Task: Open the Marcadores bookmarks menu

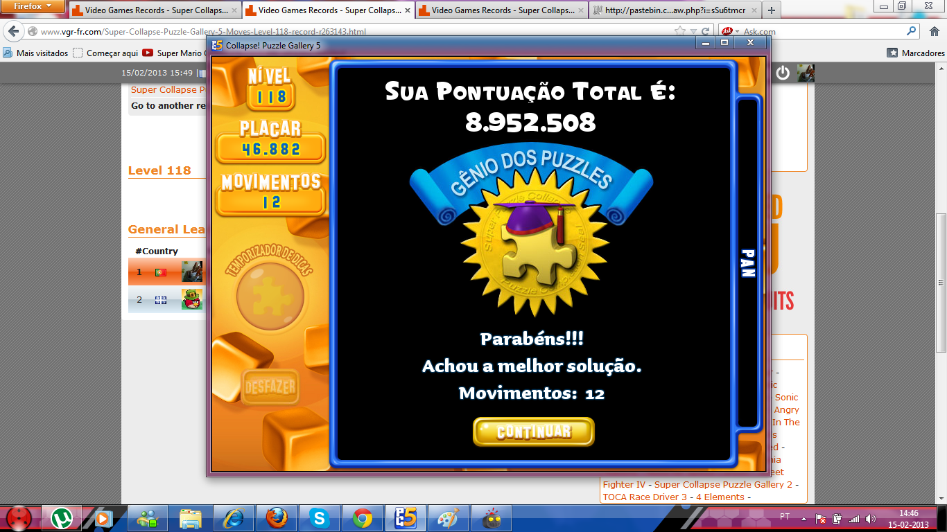Action: pyautogui.click(x=916, y=53)
